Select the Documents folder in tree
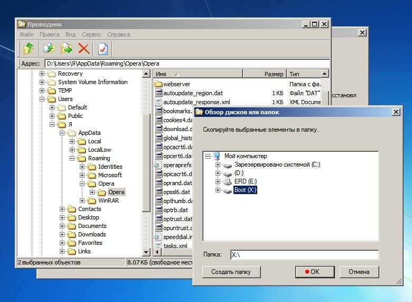Image resolution: width=412 pixels, height=302 pixels. tap(92, 226)
